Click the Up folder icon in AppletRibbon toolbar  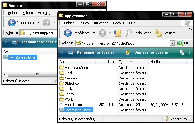point(117,33)
